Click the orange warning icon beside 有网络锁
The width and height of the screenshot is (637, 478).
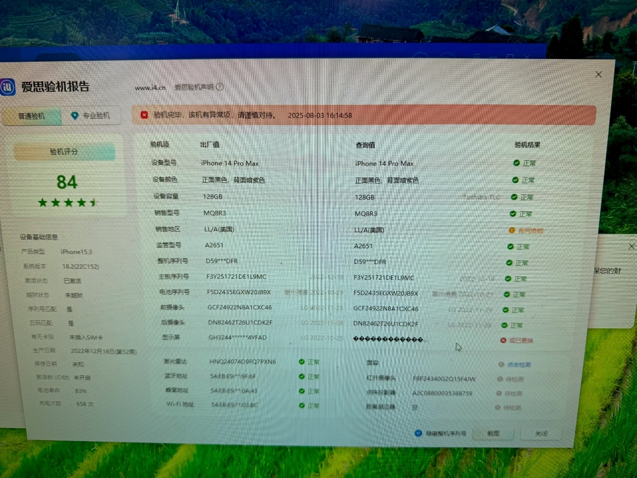point(512,231)
